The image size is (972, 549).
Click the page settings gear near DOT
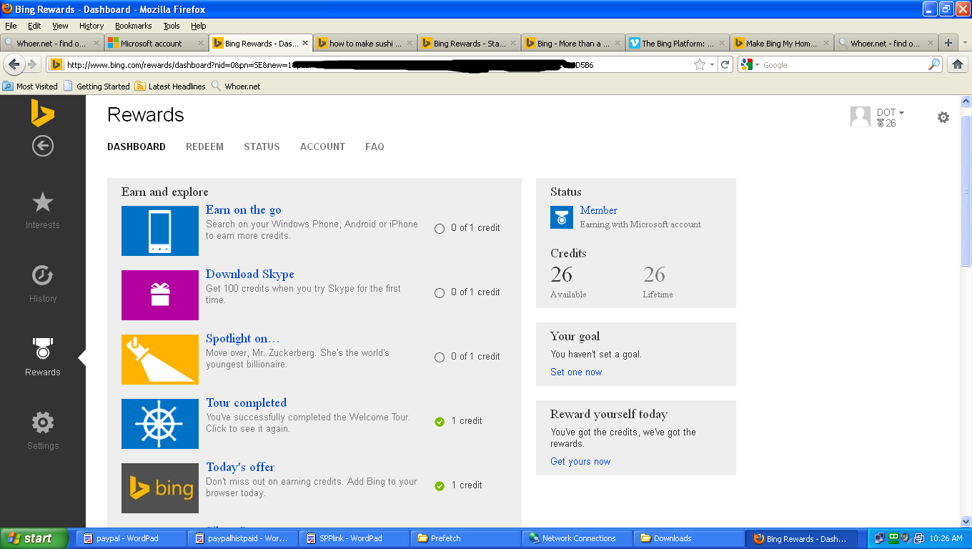[943, 117]
